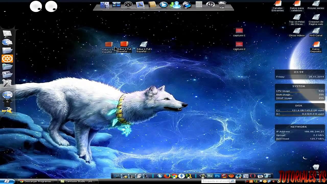
Task: Open the Canales Entrantes desktop icon
Action: 278,6
